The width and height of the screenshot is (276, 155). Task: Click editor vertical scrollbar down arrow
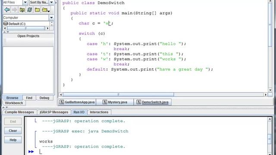pyautogui.click(x=270, y=90)
